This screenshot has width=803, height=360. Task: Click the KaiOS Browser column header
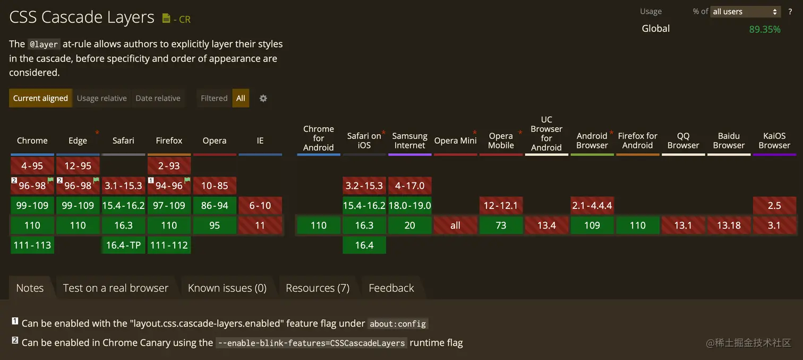[774, 141]
